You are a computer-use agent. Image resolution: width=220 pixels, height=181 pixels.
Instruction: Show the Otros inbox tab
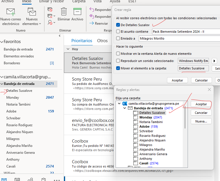pyautogui.click(x=102, y=41)
